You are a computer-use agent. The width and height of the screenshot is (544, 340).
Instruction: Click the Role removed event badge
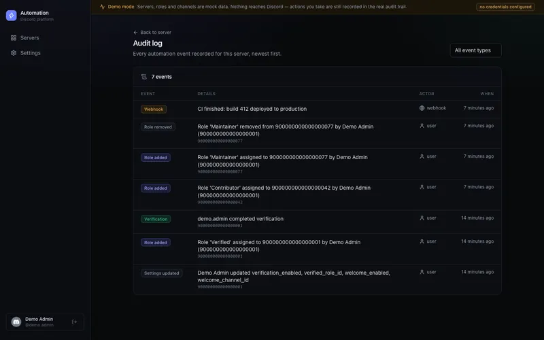point(158,127)
